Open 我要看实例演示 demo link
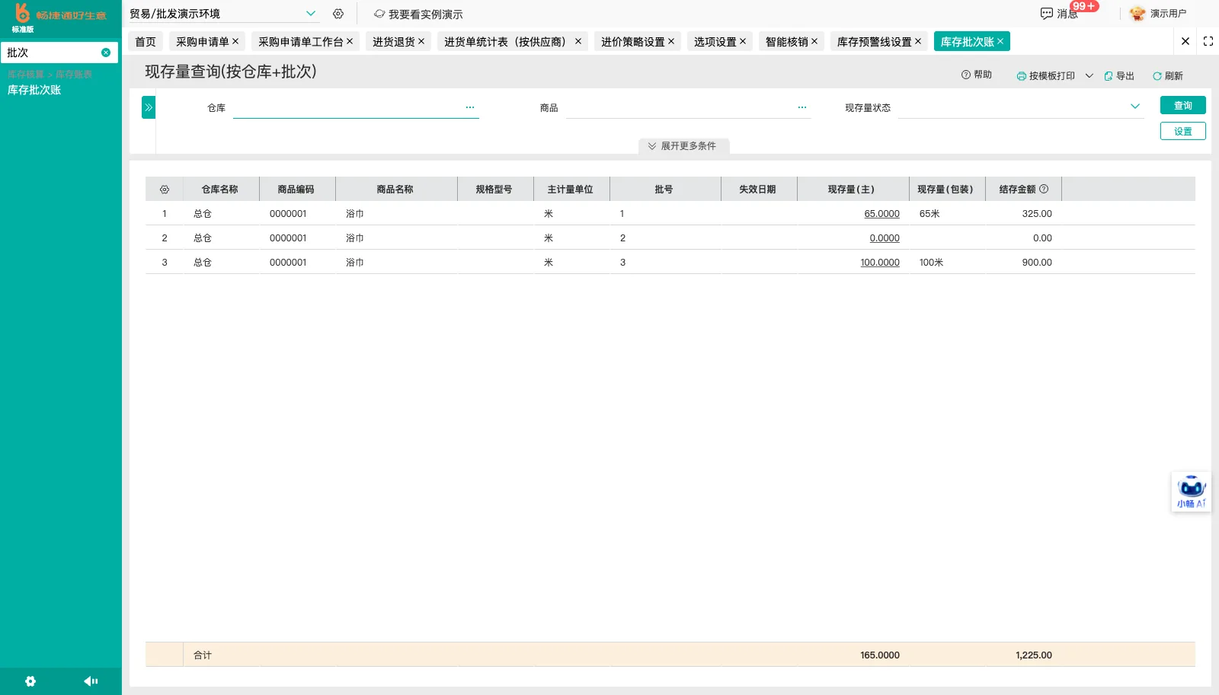This screenshot has height=695, width=1219. coord(418,14)
